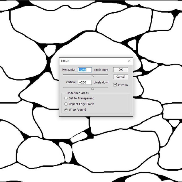
Task: Click the Horizontal slider handle
Action: coord(92,76)
